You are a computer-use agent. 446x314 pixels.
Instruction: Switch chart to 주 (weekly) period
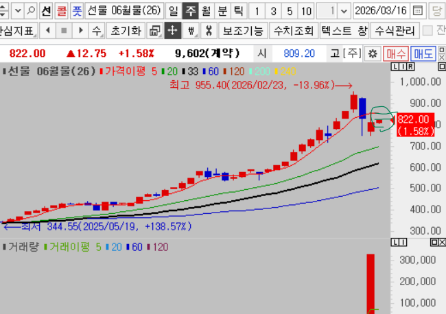click(190, 11)
